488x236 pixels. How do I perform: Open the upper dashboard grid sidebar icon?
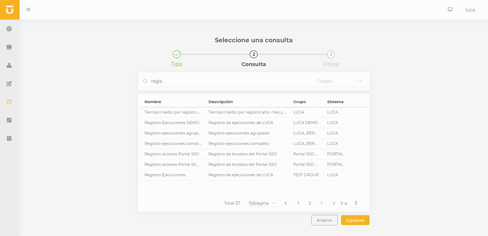(x=9, y=120)
